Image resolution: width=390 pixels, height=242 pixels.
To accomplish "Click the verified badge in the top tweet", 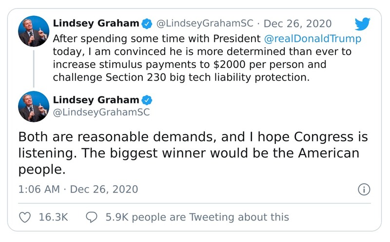I will click(x=146, y=23).
